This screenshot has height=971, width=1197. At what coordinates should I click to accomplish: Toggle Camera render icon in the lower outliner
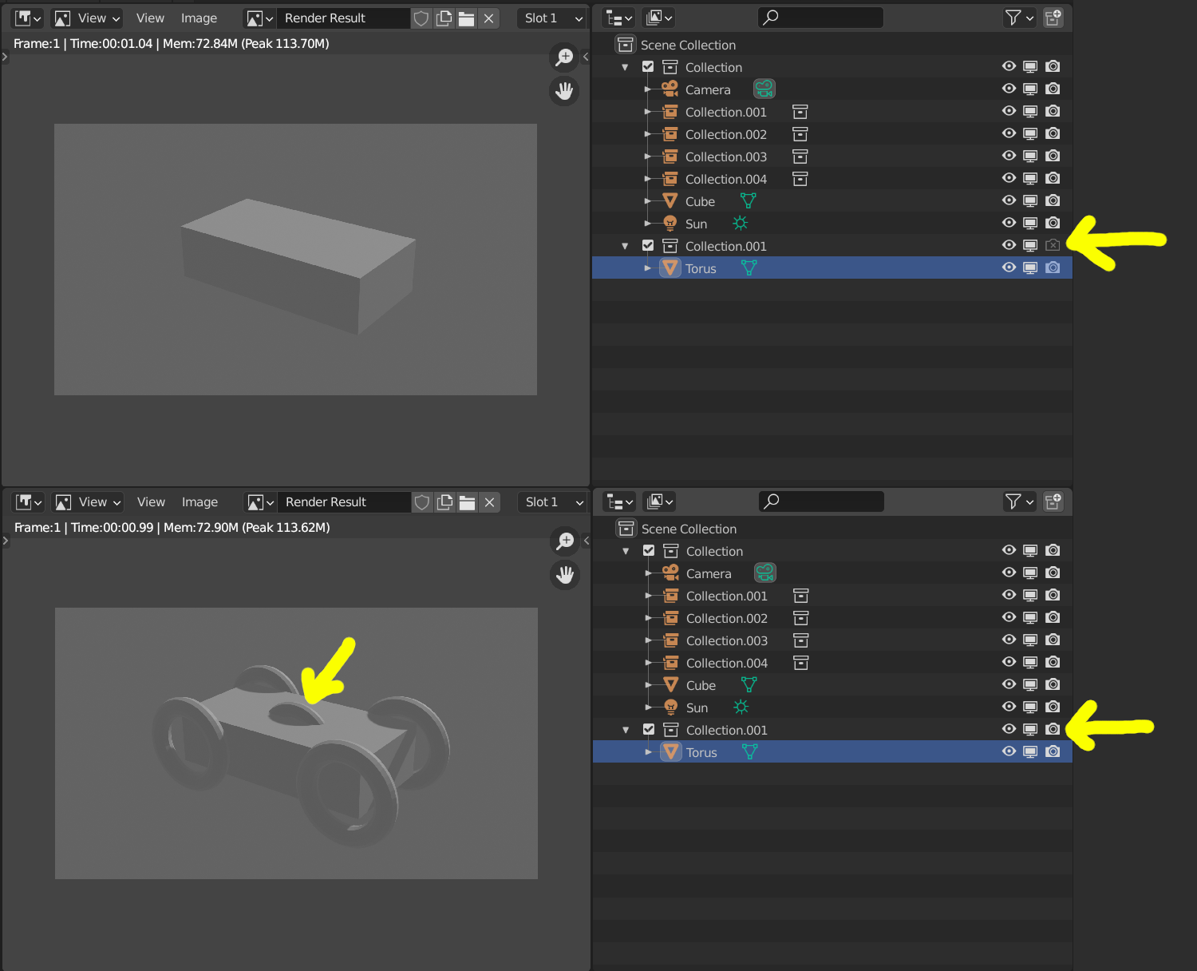pyautogui.click(x=1053, y=573)
